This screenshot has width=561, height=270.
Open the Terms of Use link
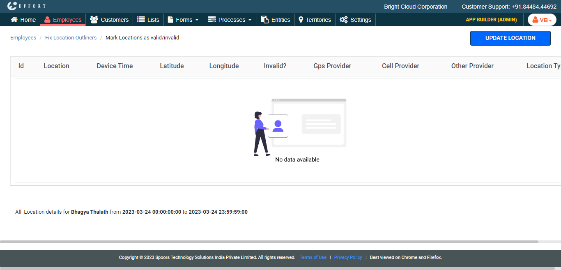coord(313,257)
